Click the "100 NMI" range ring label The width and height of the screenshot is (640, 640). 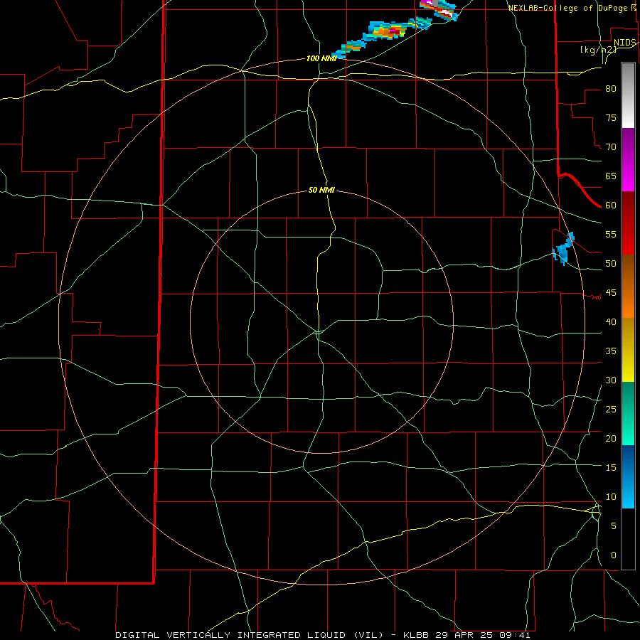tap(321, 58)
